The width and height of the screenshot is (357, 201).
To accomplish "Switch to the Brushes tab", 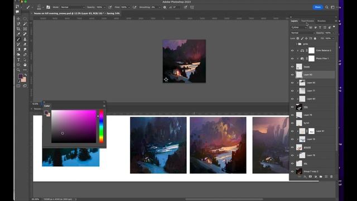I will point(321,21).
